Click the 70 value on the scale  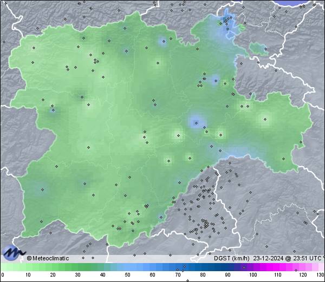tap(178, 275)
